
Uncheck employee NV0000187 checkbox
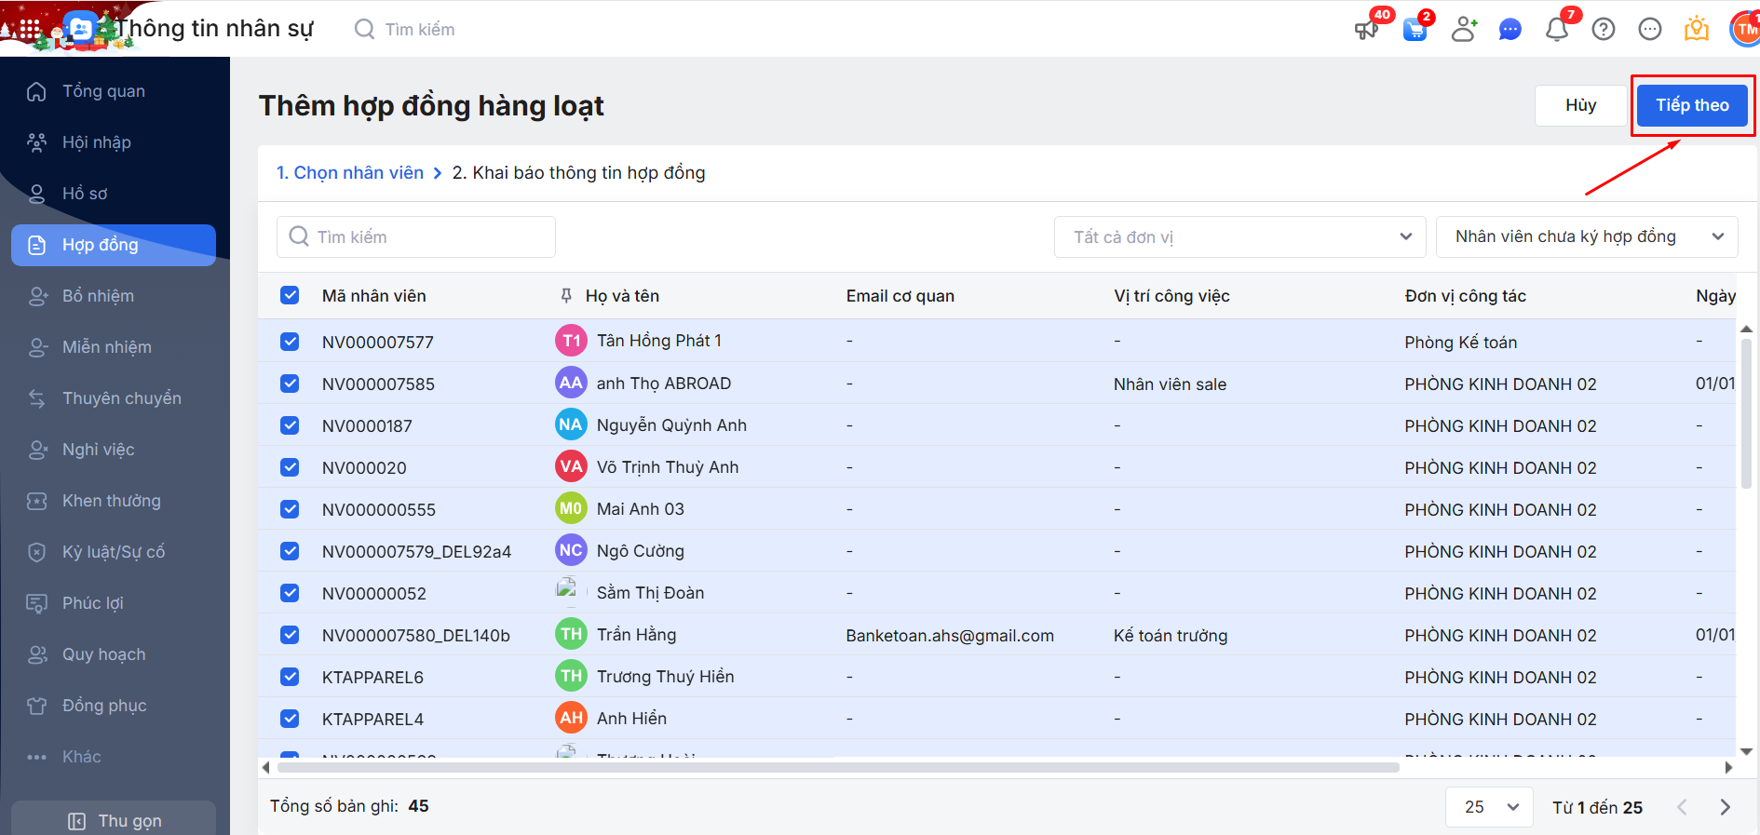coord(290,425)
